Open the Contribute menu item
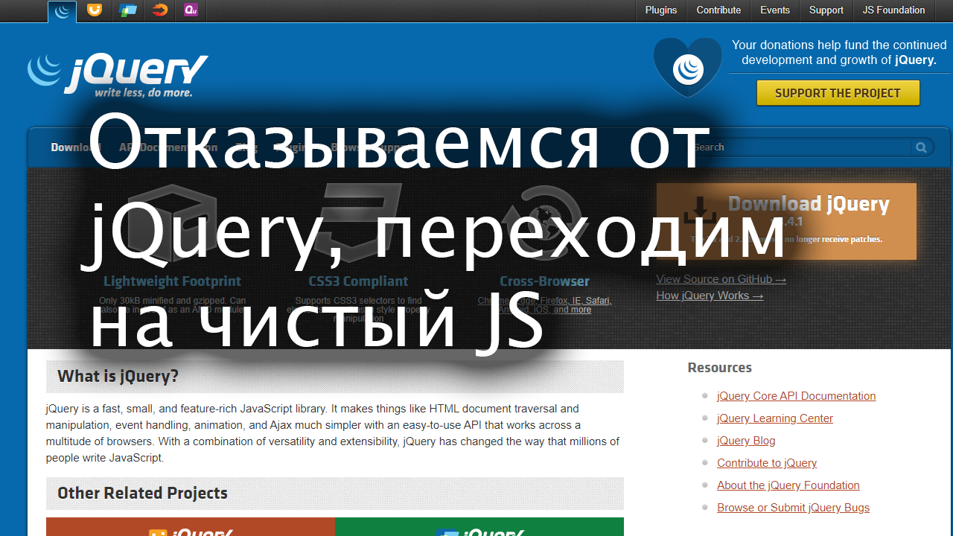953x536 pixels. click(718, 10)
